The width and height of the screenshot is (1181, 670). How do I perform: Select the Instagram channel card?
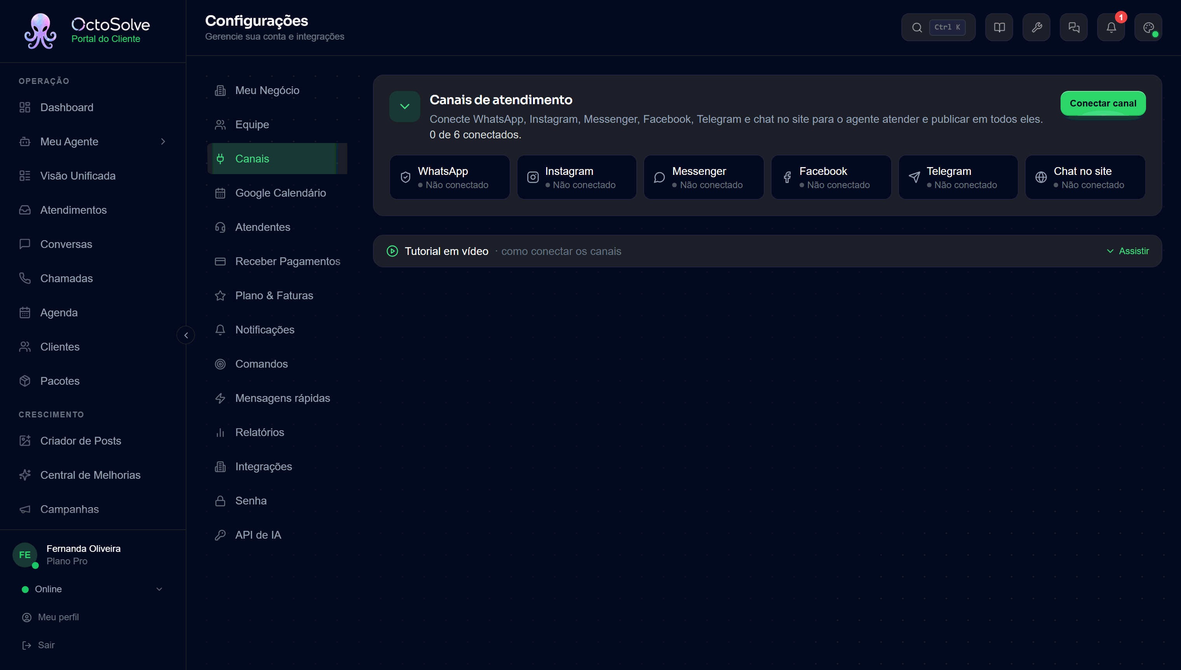click(x=577, y=177)
